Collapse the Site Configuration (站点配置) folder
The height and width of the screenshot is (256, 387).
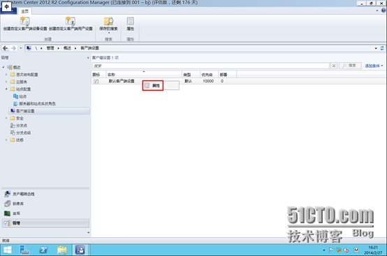[6, 89]
